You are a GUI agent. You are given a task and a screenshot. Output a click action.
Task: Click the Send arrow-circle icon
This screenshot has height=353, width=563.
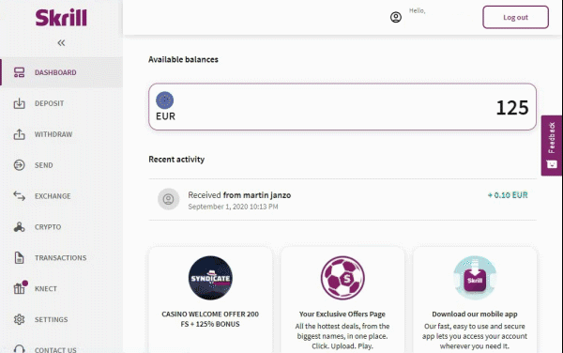[19, 165]
